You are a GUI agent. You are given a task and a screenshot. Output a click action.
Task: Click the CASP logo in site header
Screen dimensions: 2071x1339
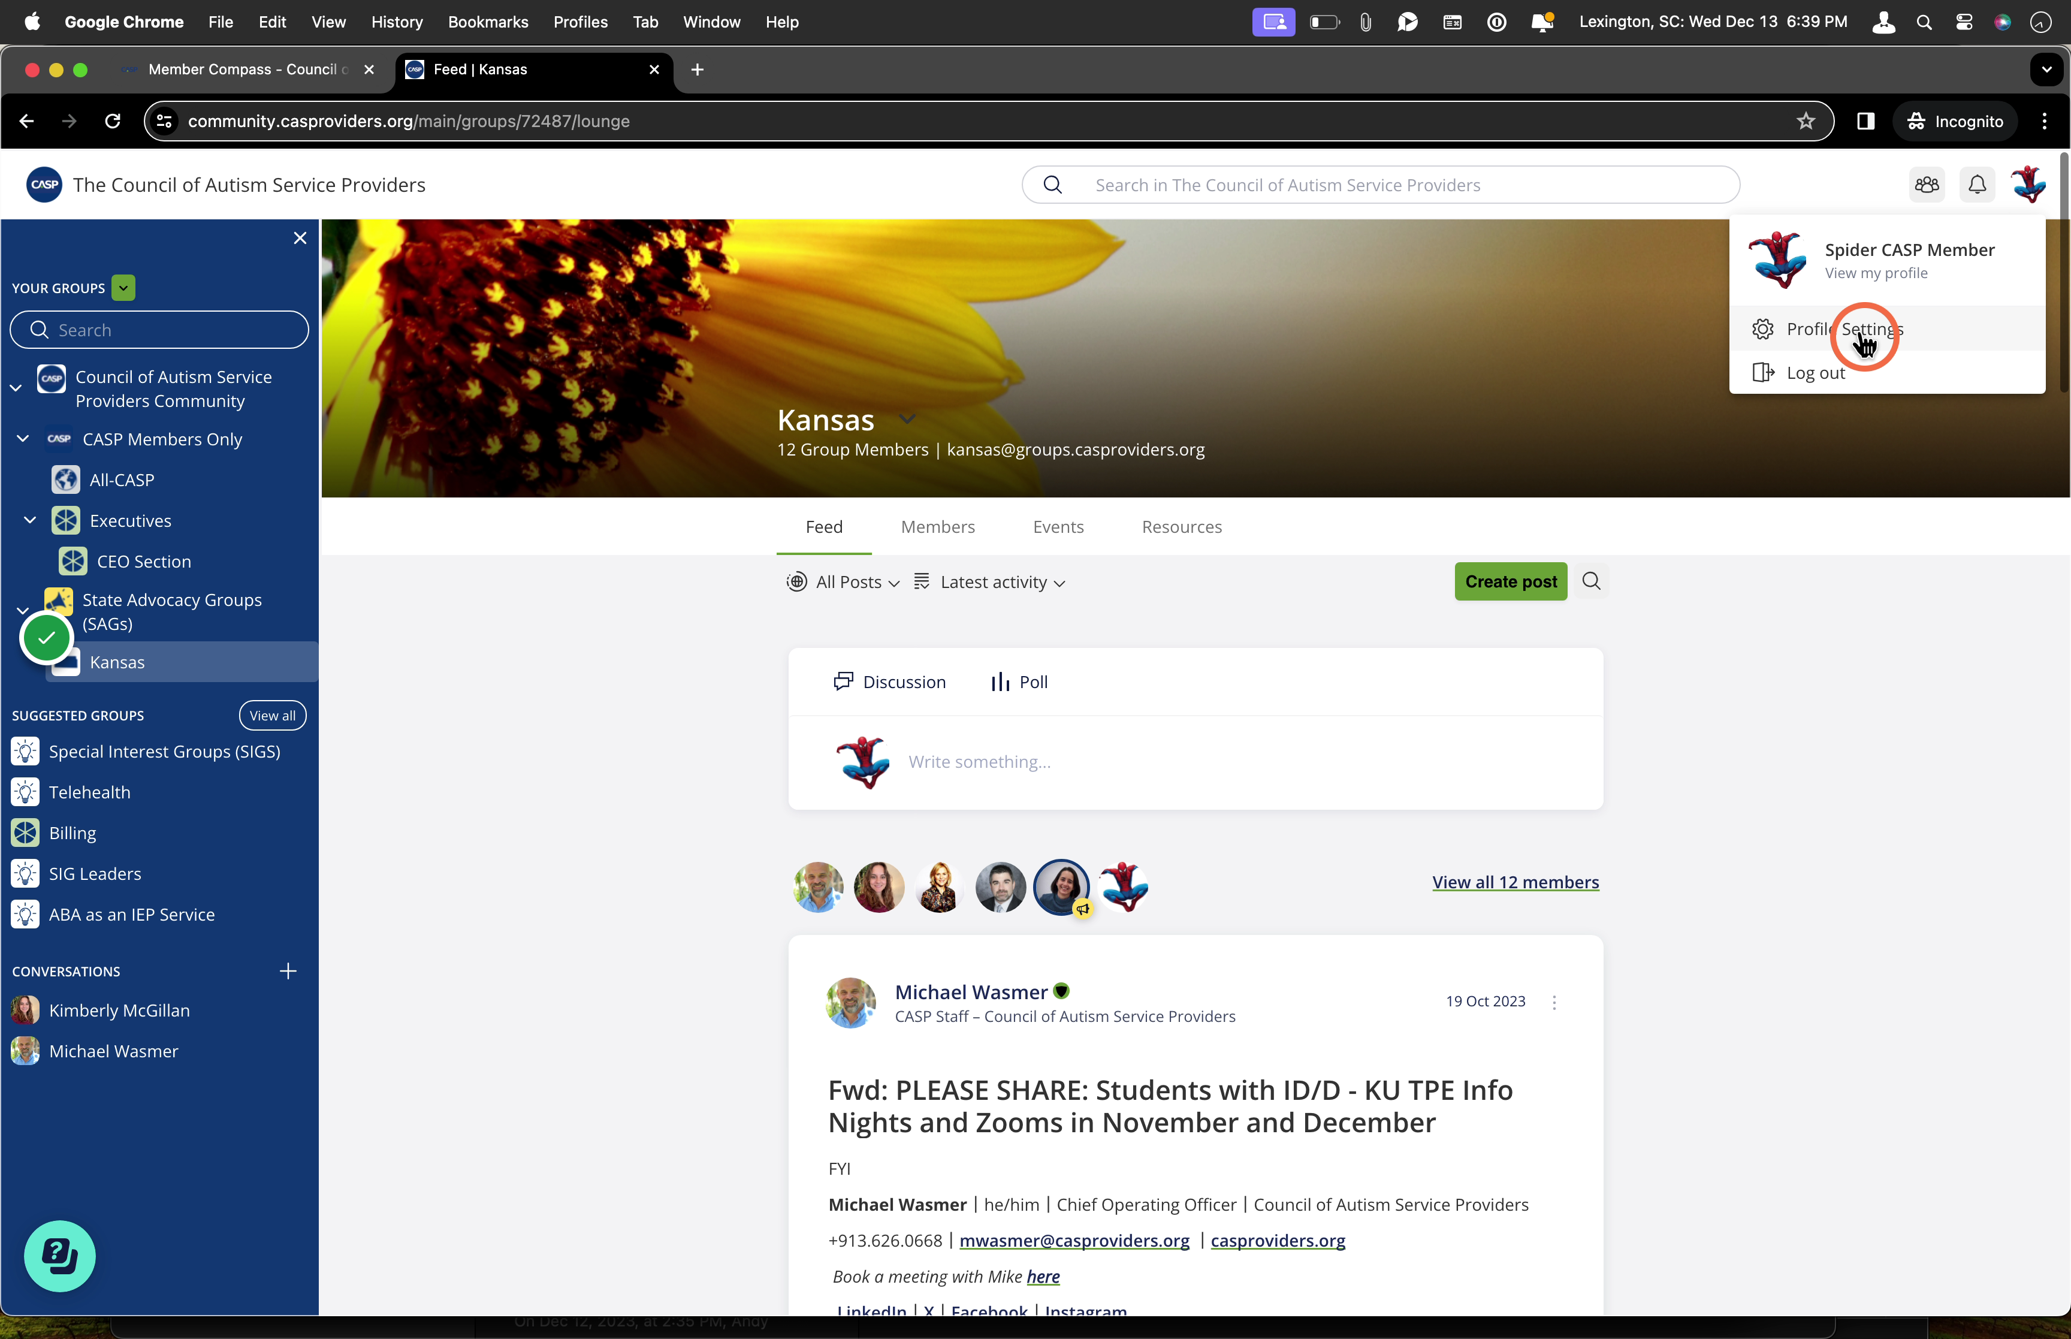pos(44,185)
